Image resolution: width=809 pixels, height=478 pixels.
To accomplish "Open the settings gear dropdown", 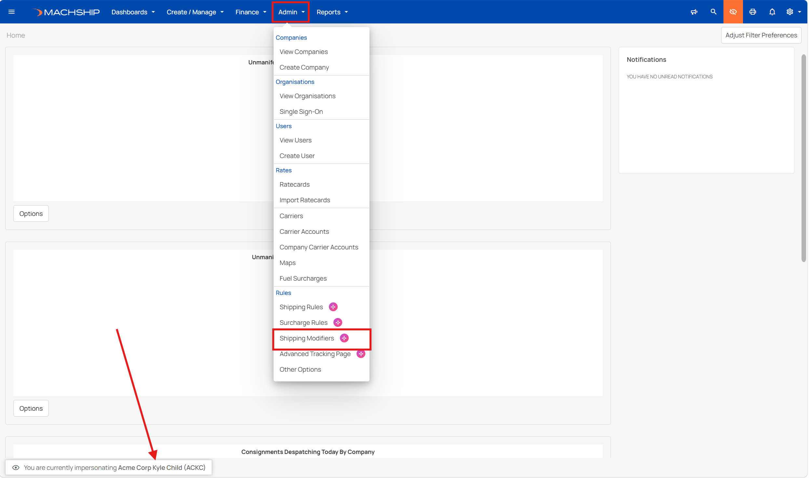I will (793, 12).
